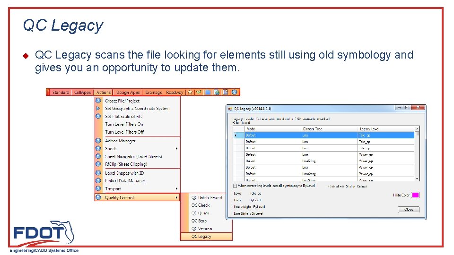Open the blue folder toolbar icon

pyautogui.click(x=208, y=92)
